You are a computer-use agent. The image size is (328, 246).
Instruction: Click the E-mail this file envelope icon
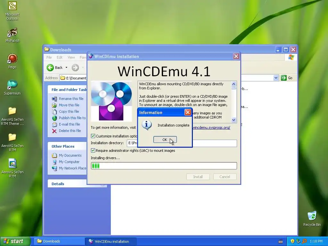(x=54, y=125)
